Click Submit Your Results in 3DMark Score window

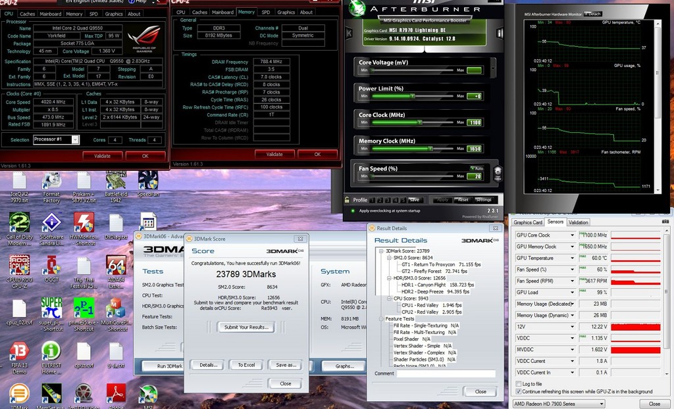point(246,327)
